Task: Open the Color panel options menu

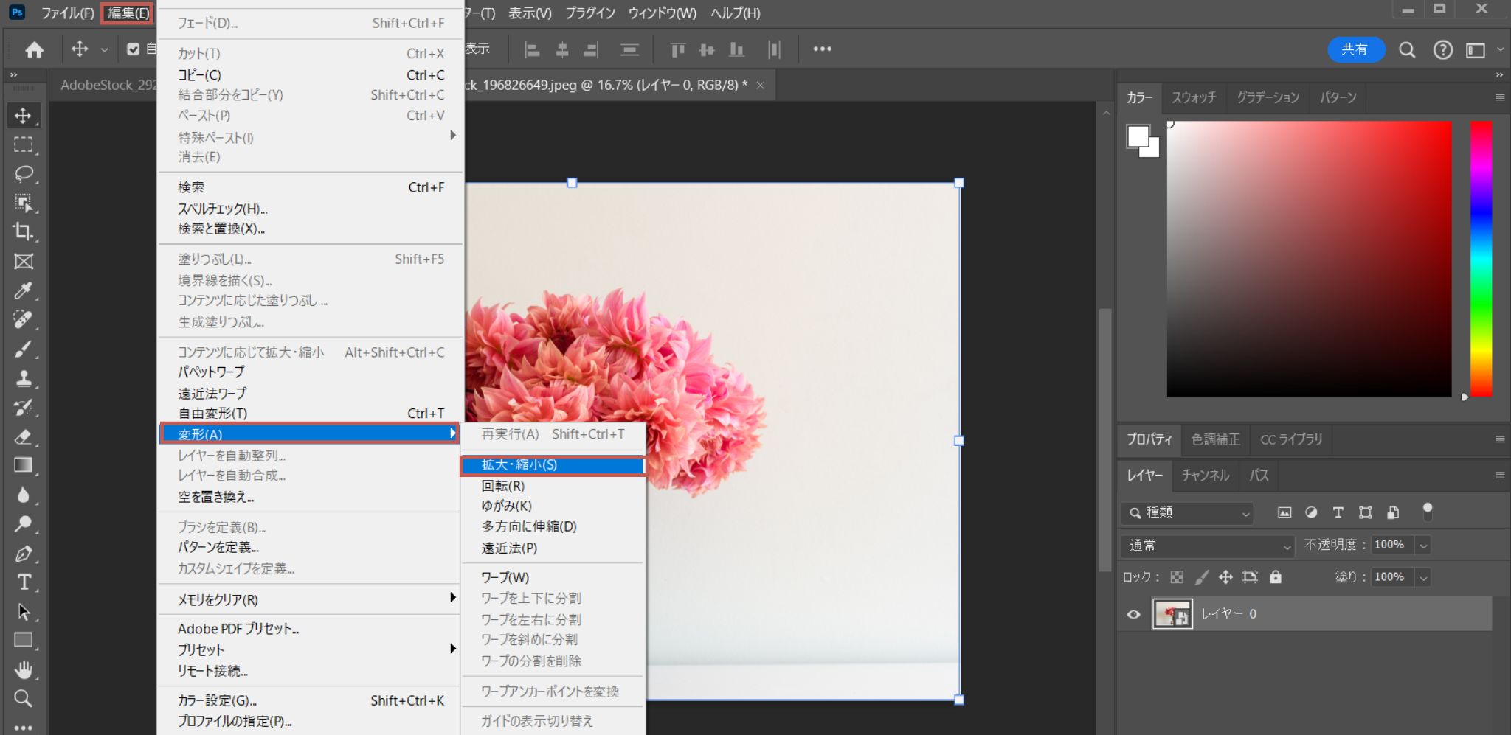Action: pyautogui.click(x=1500, y=97)
